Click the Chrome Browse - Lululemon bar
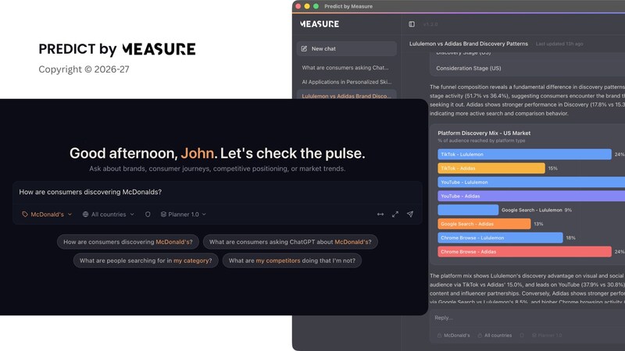The image size is (625, 351). click(x=500, y=238)
